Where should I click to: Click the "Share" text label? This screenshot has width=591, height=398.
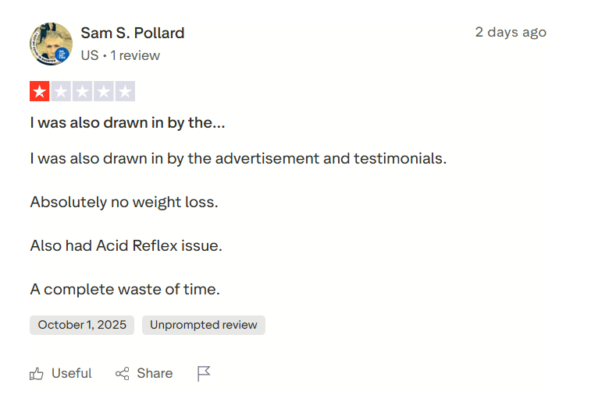[x=155, y=374]
